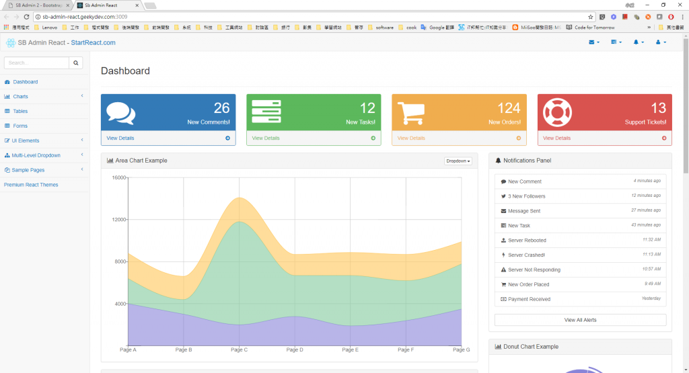This screenshot has width=689, height=373.
Task: Open the Chrome three-dot menu
Action: point(682,17)
